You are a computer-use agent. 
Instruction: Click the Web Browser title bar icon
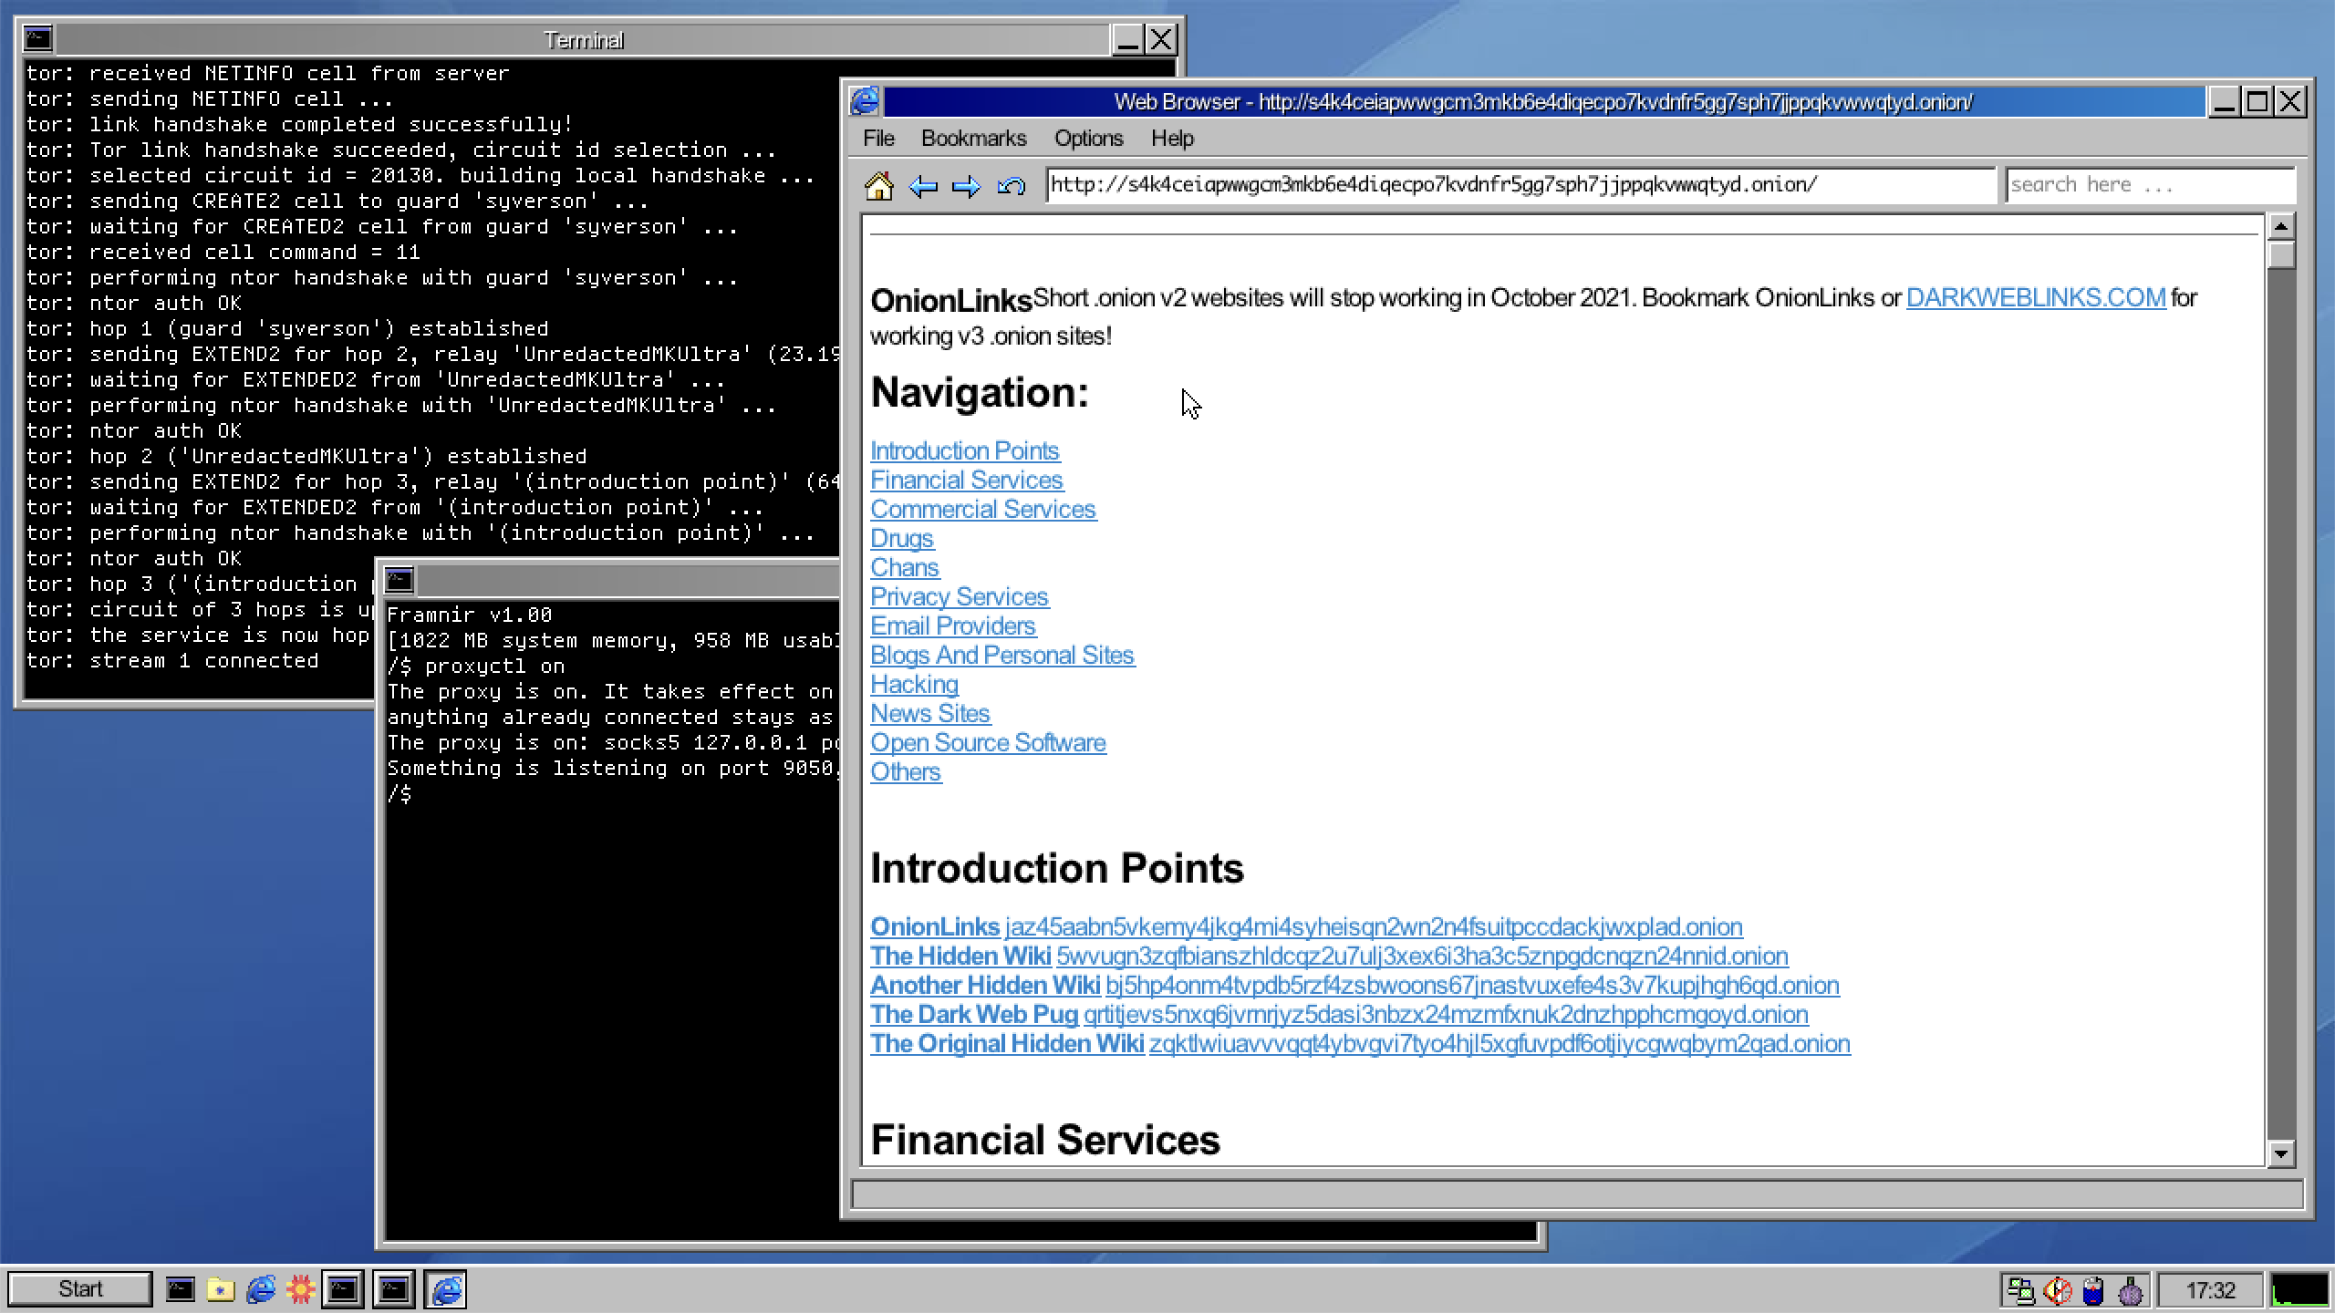click(865, 101)
